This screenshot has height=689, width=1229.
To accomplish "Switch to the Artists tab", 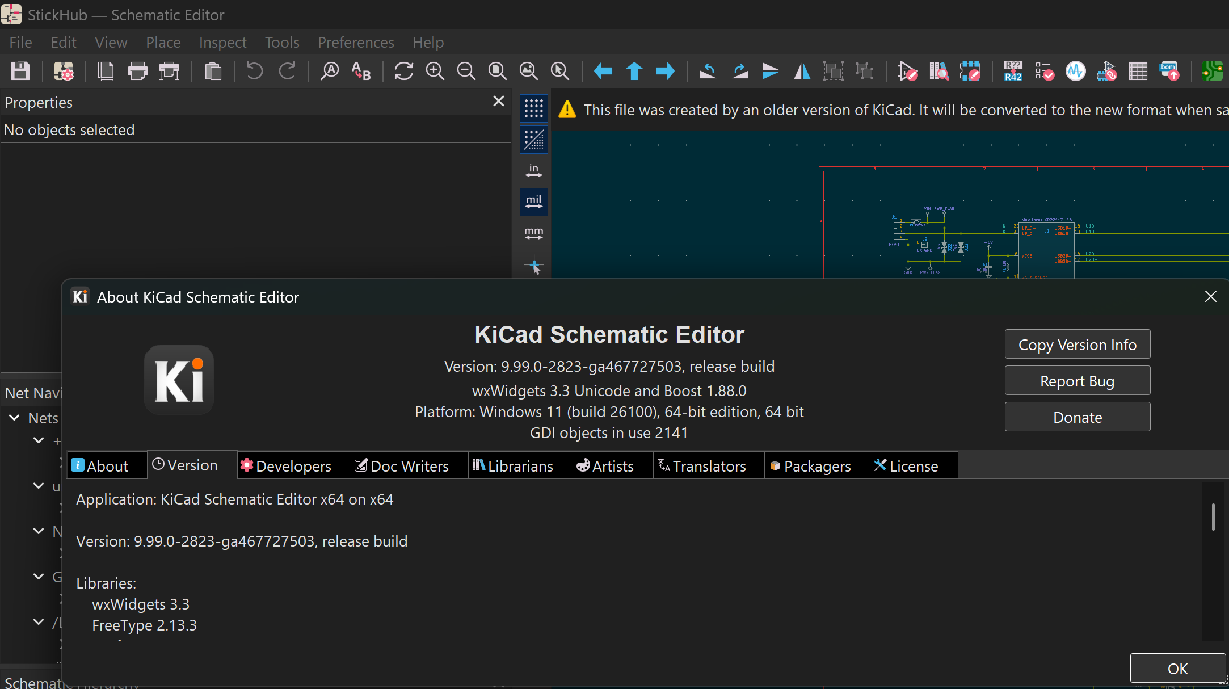I will (613, 466).
